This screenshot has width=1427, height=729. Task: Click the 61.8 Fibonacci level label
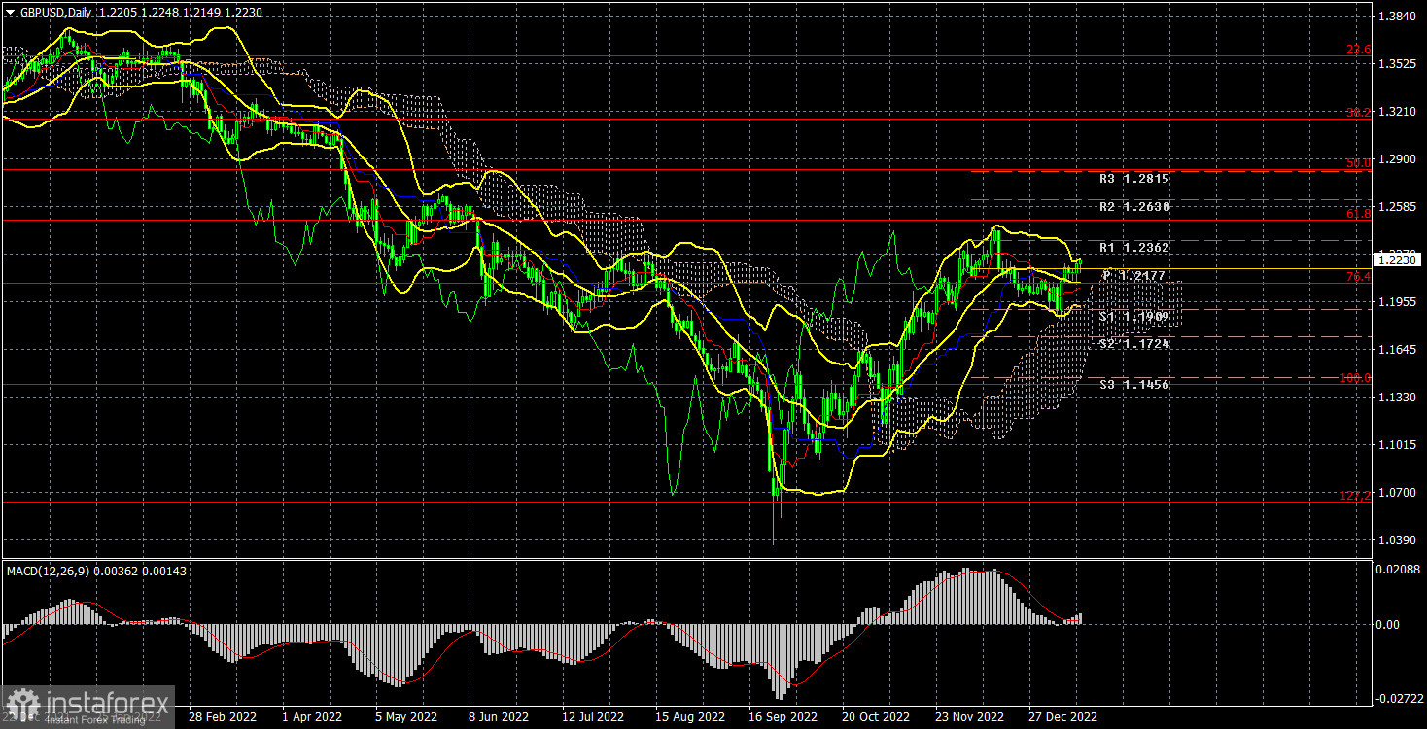[1358, 214]
